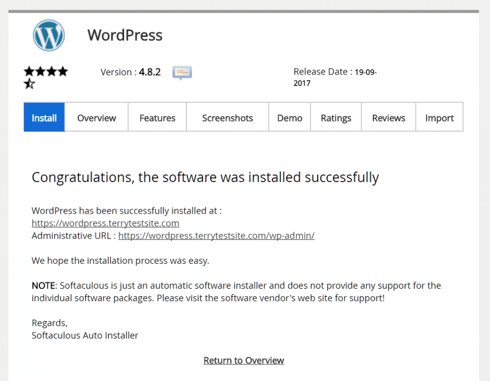Open the installed site URL link
This screenshot has height=381, width=490.
pos(105,223)
